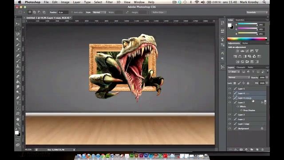
Task: Select the Clone Stamp tool
Action: point(18,66)
